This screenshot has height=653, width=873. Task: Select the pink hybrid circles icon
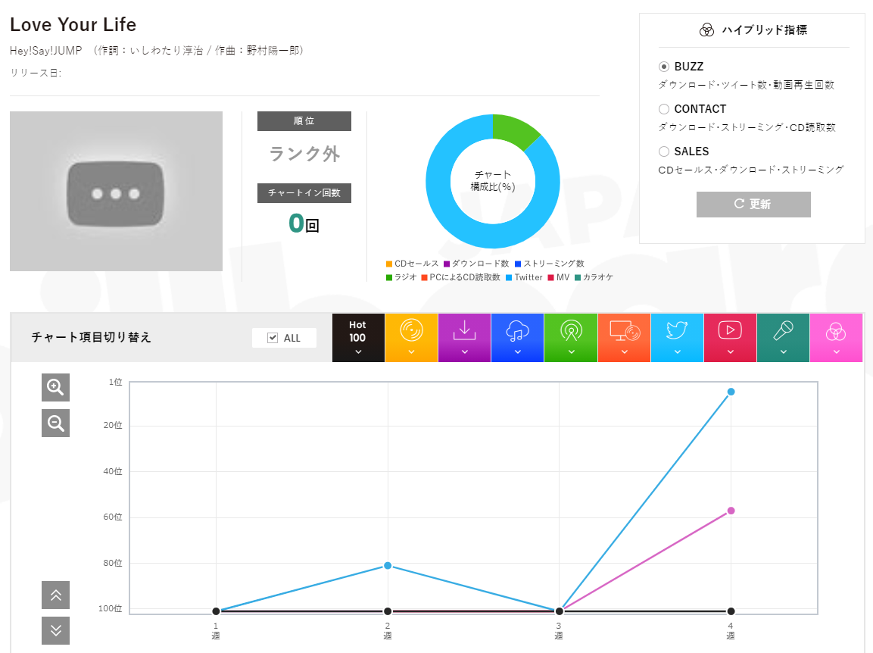tap(836, 332)
